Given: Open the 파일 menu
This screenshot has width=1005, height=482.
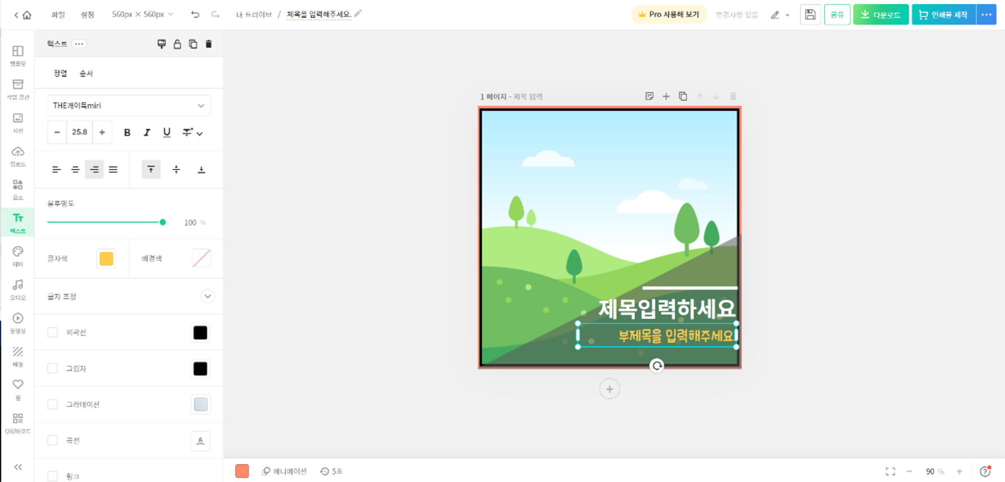Looking at the screenshot, I should (x=58, y=15).
